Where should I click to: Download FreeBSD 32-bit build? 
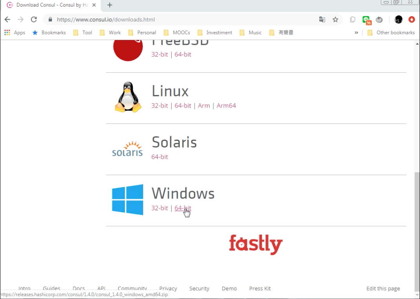pyautogui.click(x=159, y=55)
